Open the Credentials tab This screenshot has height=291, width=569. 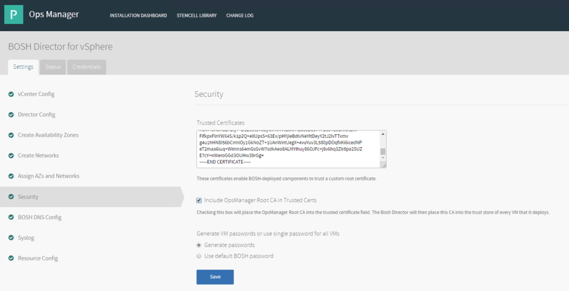click(86, 67)
